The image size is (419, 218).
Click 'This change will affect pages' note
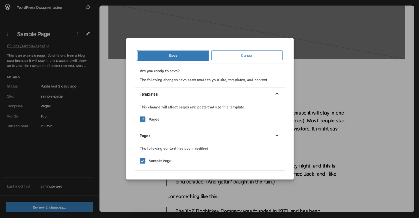[x=192, y=107]
